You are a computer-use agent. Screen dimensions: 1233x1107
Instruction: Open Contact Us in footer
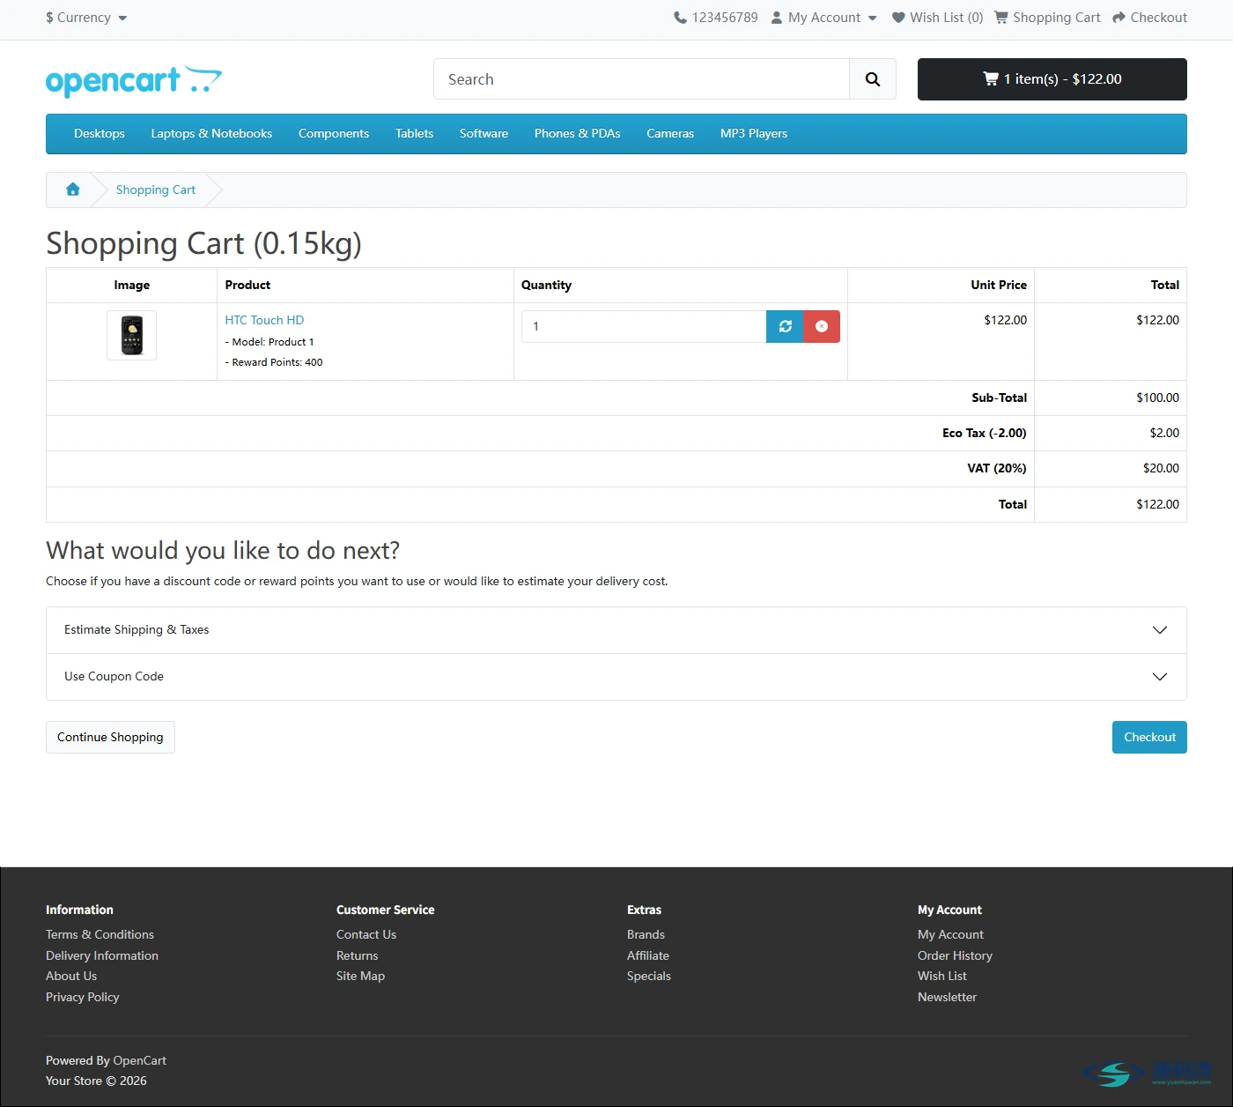(366, 934)
